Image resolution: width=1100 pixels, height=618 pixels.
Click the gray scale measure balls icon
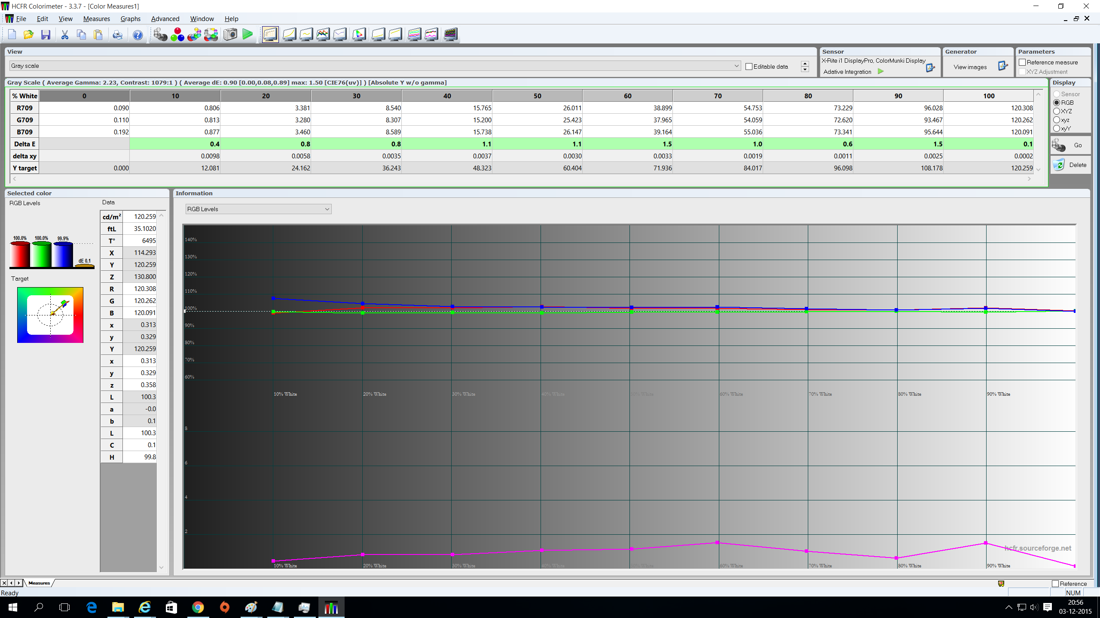point(160,34)
